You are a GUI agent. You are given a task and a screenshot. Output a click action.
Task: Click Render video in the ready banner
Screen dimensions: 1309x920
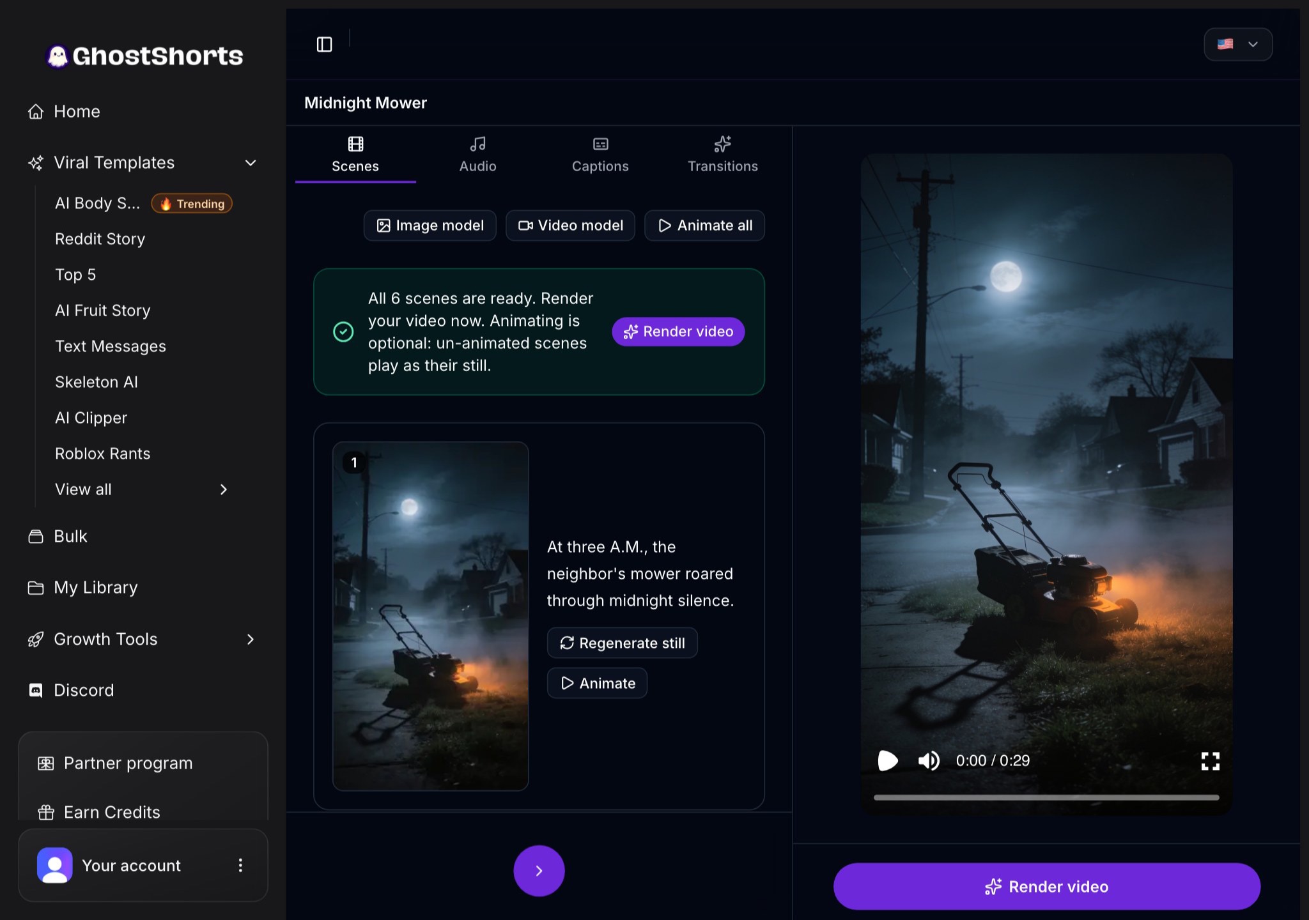678,332
